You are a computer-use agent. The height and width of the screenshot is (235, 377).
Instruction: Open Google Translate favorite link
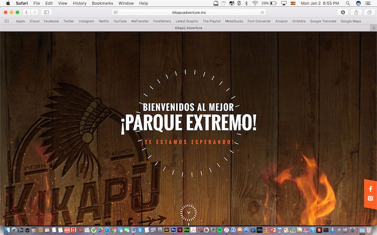click(323, 21)
